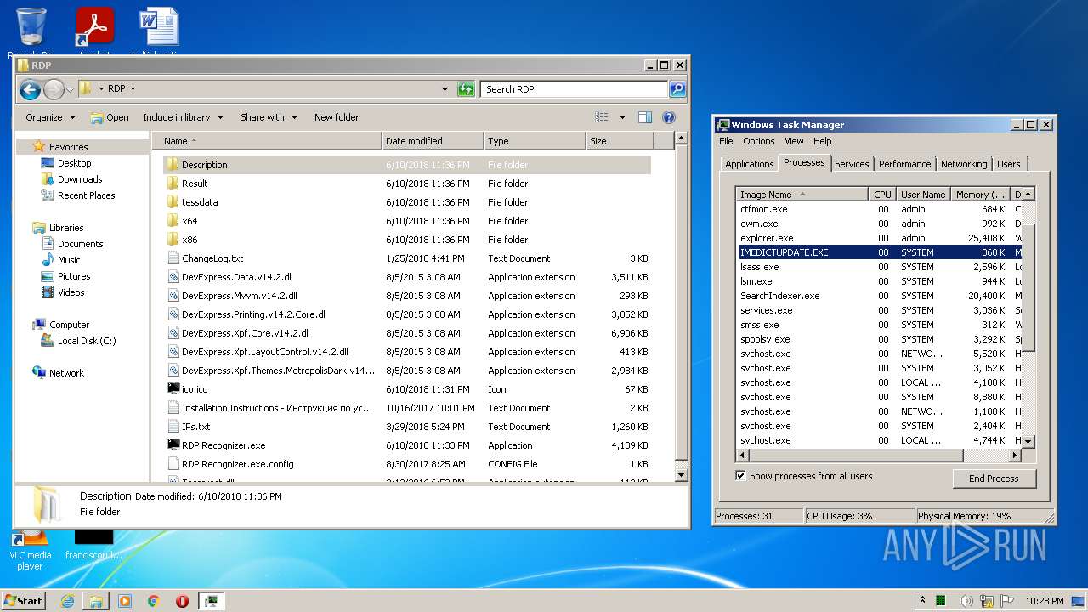Open Explorer help icon
This screenshot has width=1088, height=612.
[669, 117]
